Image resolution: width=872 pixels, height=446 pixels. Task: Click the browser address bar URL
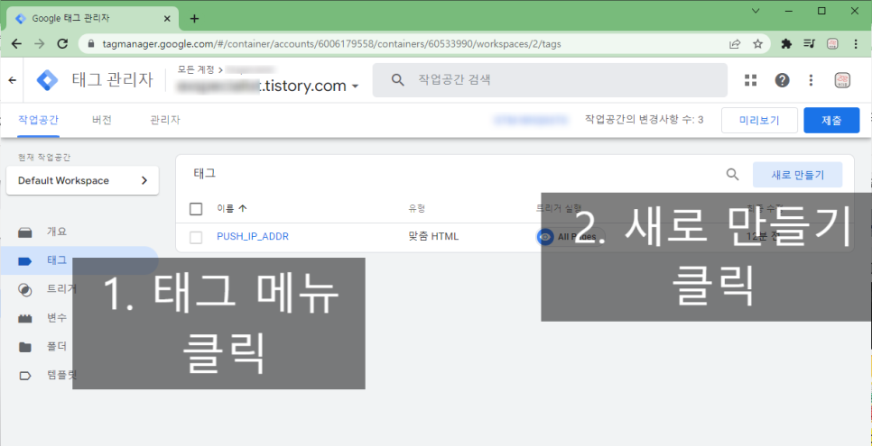(x=331, y=44)
